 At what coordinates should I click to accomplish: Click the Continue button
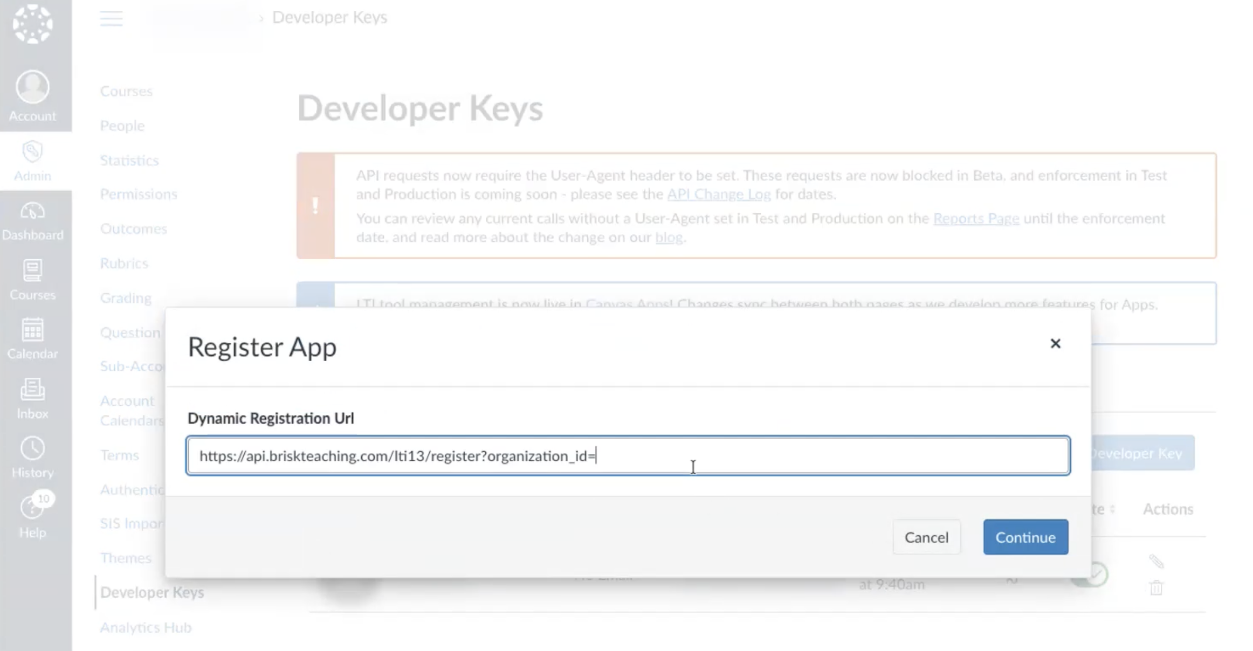(1025, 537)
